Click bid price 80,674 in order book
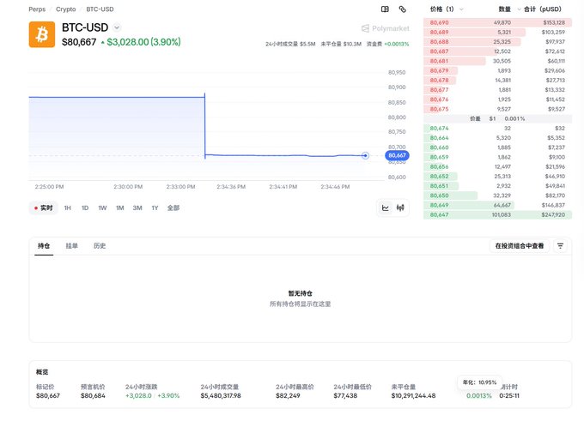Screen dimensions: 584x421 click(439, 129)
